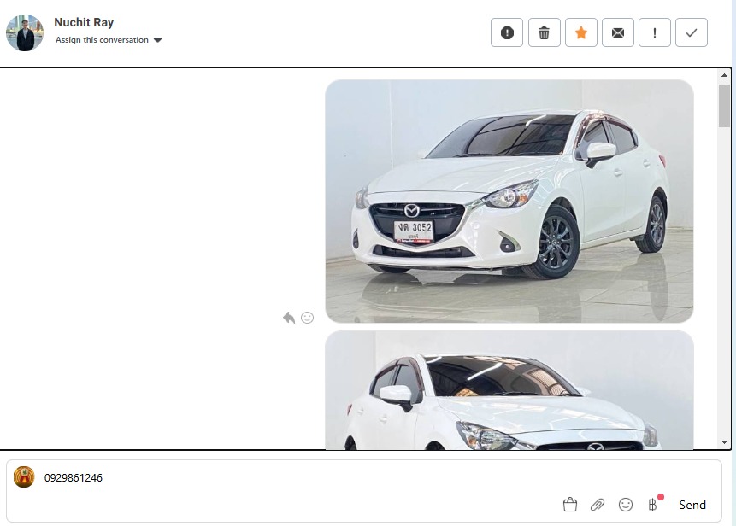Viewport: 736px width, 526px height.
Task: Mark conversation done with the checkmark
Action: [692, 32]
